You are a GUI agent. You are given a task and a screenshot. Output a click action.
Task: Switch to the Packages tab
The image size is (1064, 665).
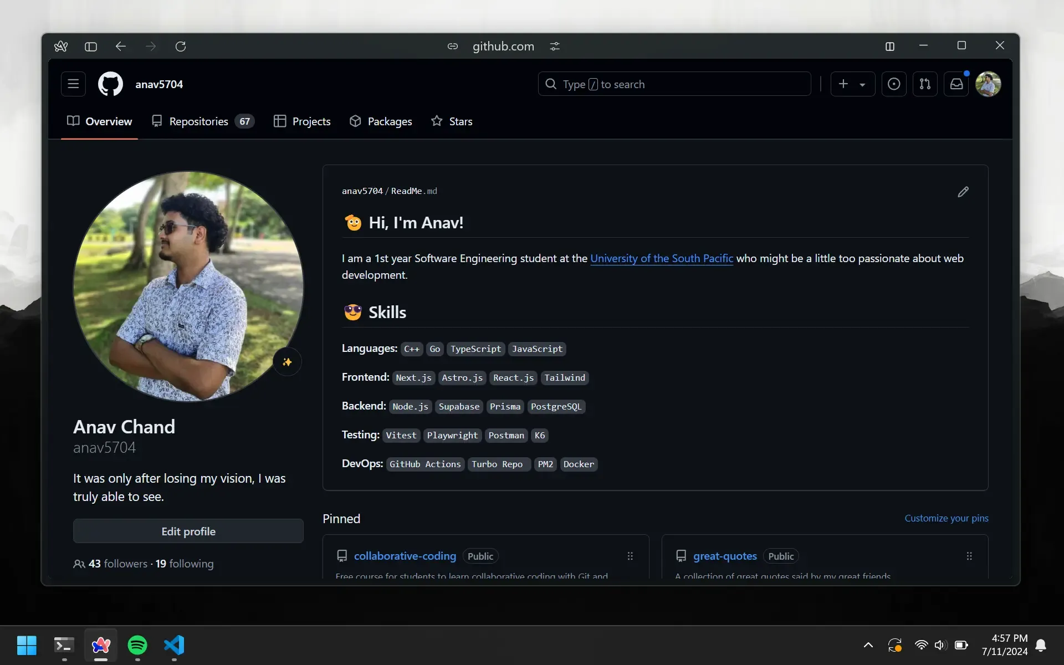(x=381, y=121)
